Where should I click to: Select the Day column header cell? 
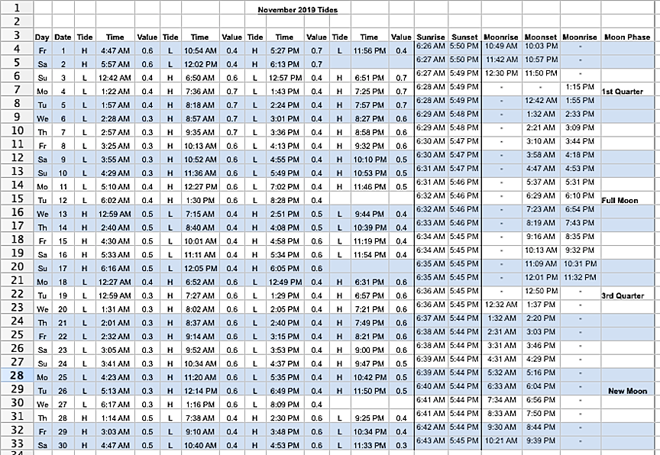coord(42,37)
